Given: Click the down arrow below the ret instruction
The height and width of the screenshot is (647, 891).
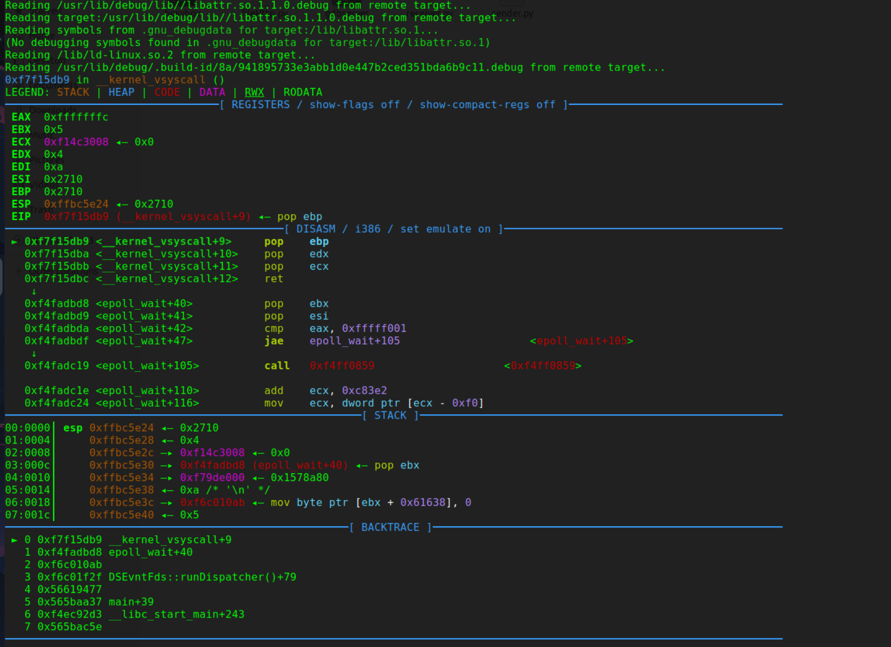Looking at the screenshot, I should (x=34, y=292).
